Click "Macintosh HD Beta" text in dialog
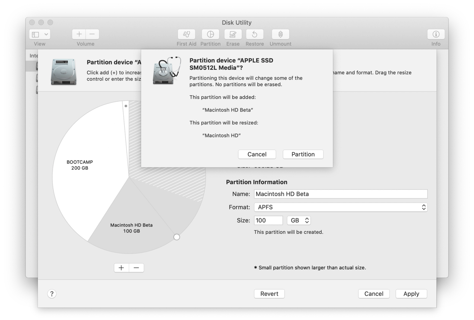This screenshot has width=474, height=320. coord(228,110)
